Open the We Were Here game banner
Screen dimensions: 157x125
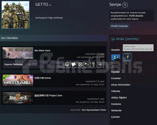point(18,53)
